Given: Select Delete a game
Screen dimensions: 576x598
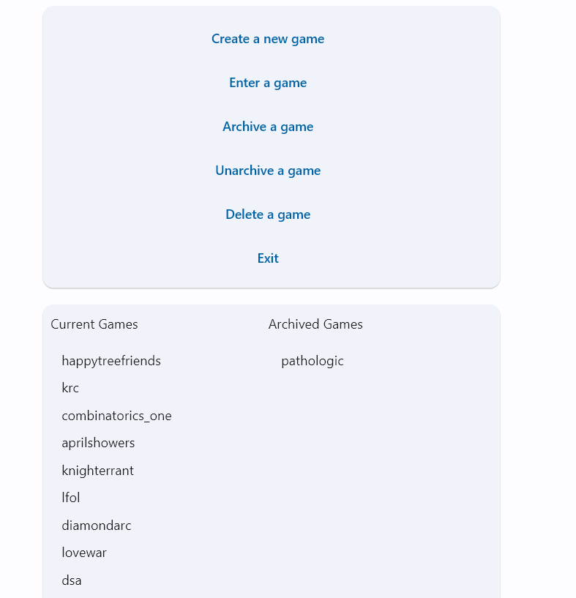Looking at the screenshot, I should (268, 214).
